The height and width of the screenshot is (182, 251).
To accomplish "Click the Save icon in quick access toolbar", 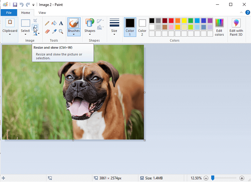I will click(x=15, y=4).
